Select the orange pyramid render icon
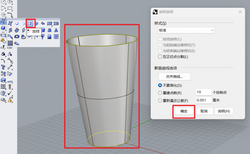Image resolution: width=250 pixels, height=154 pixels. [10, 100]
